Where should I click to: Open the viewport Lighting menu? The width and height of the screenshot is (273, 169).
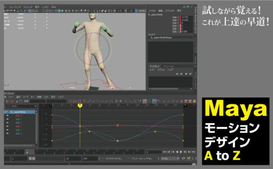tap(28, 7)
